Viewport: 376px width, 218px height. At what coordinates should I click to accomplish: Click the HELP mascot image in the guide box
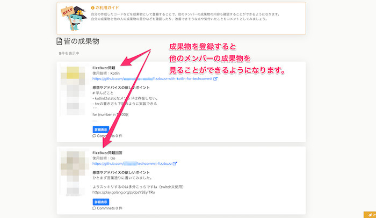(x=74, y=18)
